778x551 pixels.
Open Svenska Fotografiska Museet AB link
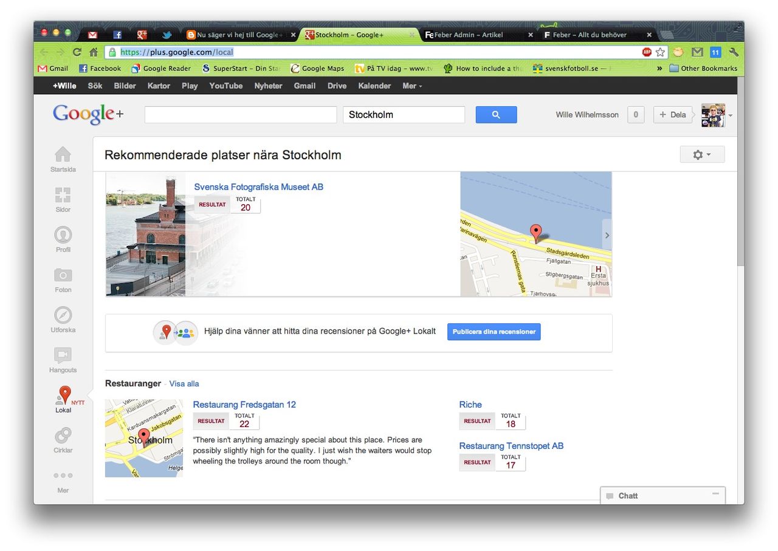pyautogui.click(x=259, y=187)
